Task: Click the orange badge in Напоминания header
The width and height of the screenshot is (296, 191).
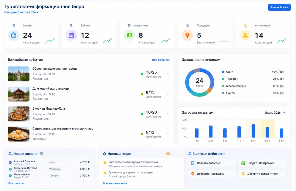Action: click(168, 154)
